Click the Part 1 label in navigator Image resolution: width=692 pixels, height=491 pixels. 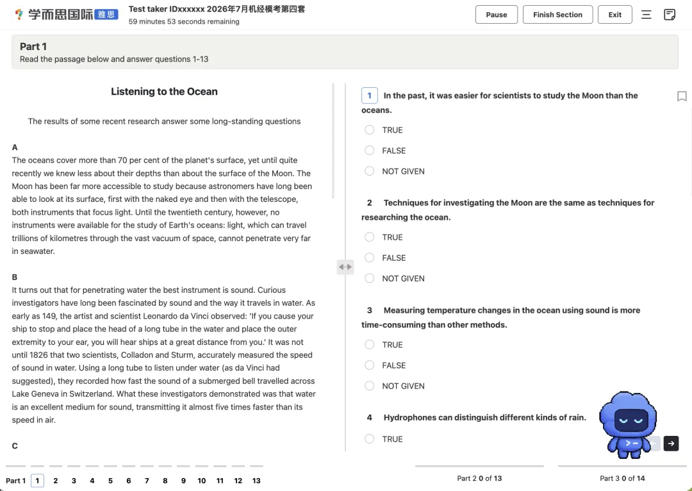pyautogui.click(x=15, y=480)
